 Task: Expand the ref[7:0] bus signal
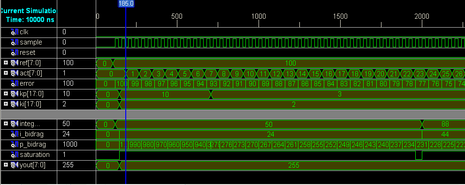tap(6, 63)
